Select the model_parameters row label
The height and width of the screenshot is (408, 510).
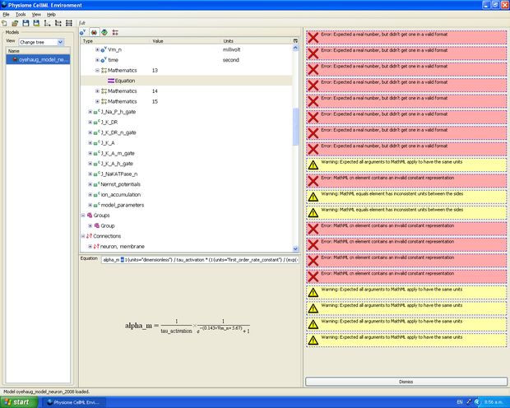point(123,206)
